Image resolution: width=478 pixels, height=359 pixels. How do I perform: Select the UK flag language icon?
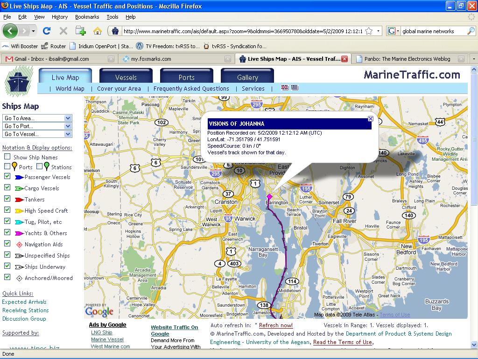(285, 87)
